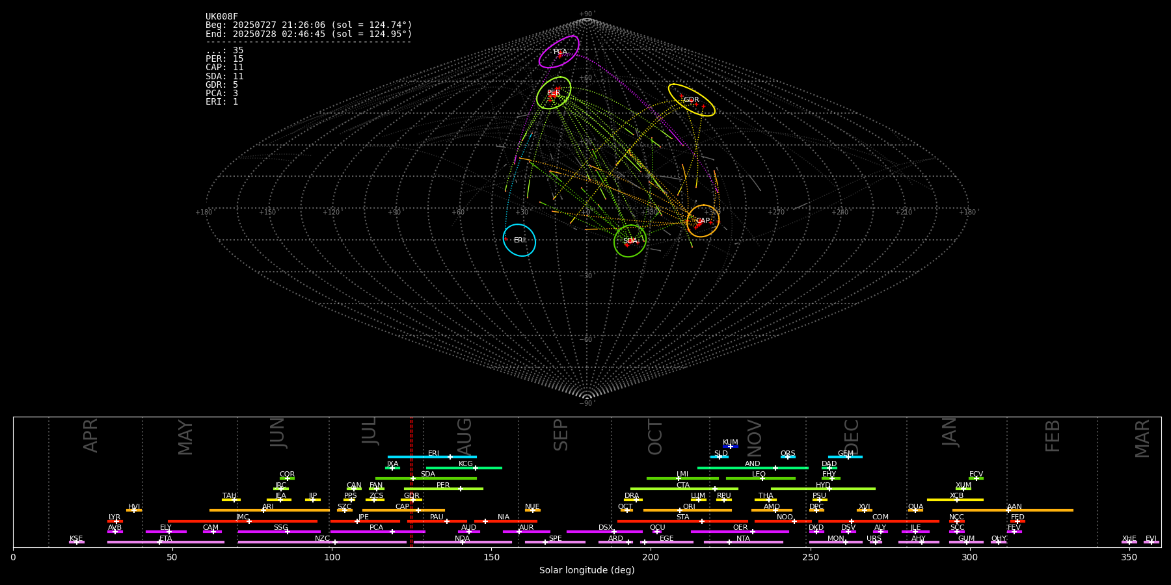This screenshot has width=1171, height=585.
Task: Click the SSG shower bar in timeline
Action: click(x=279, y=532)
